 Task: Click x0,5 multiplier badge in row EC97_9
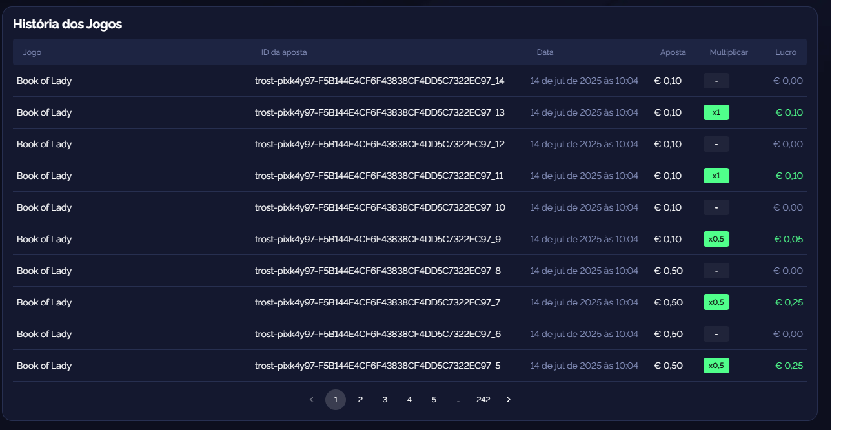pos(716,239)
